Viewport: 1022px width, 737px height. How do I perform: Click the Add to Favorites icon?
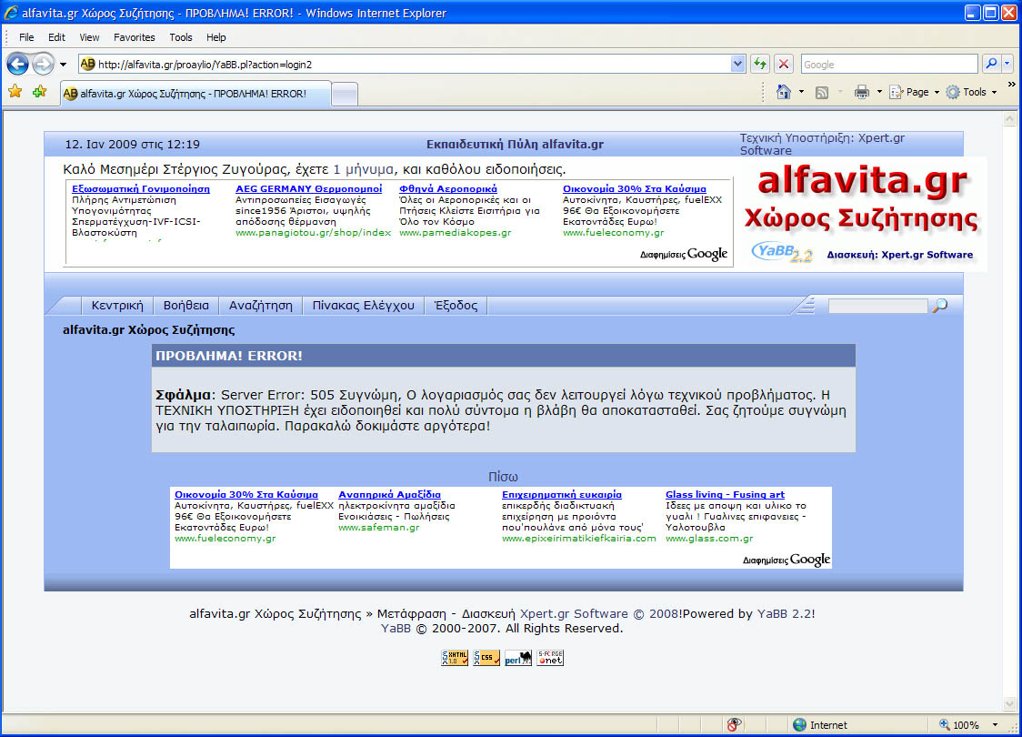(39, 92)
